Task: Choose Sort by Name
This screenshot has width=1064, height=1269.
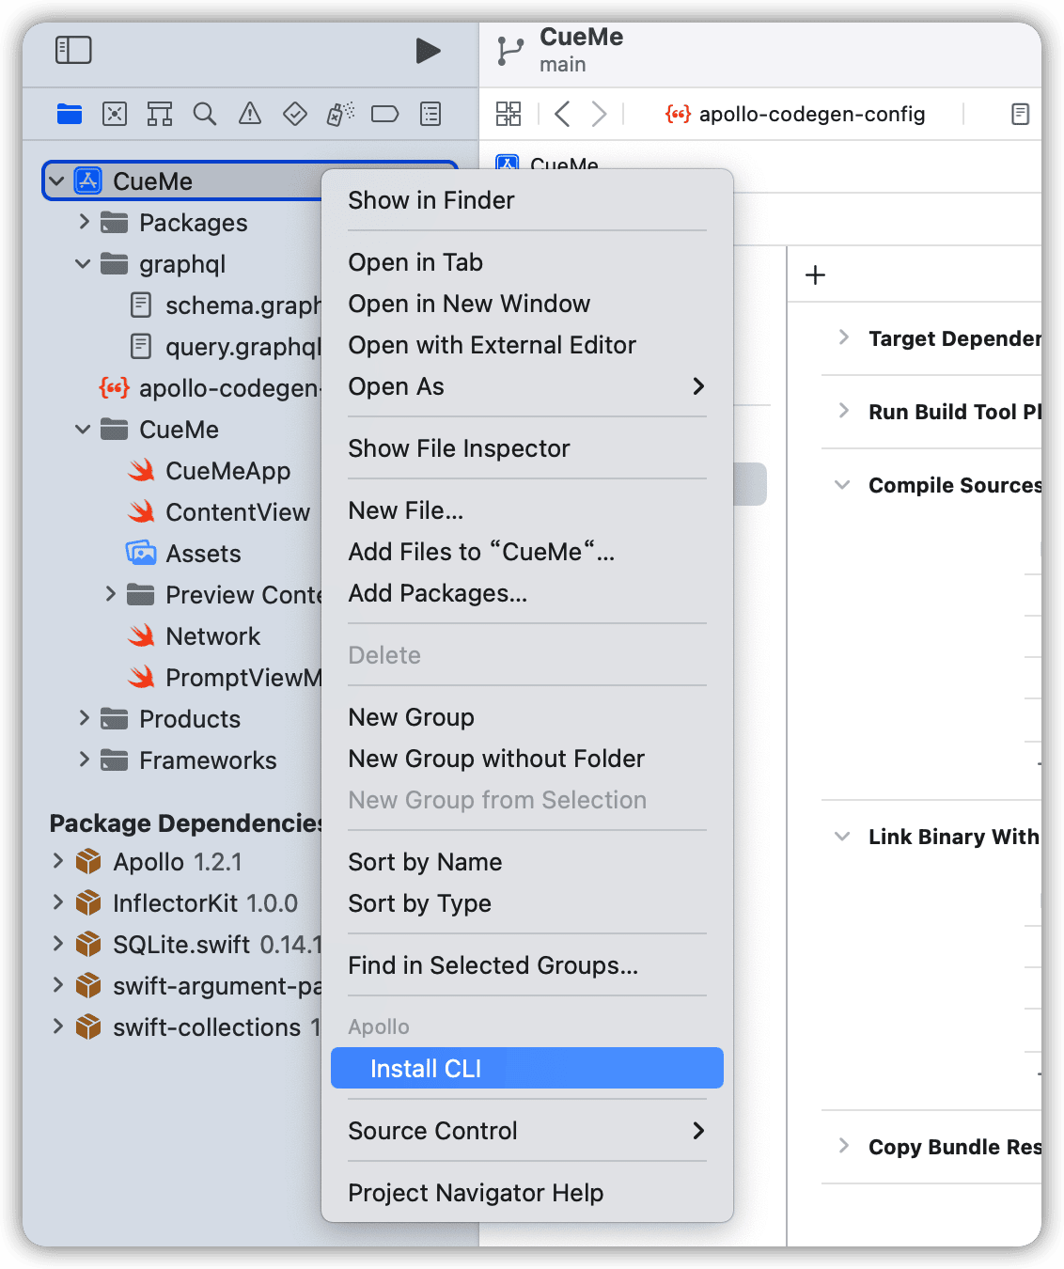Action: click(527, 862)
